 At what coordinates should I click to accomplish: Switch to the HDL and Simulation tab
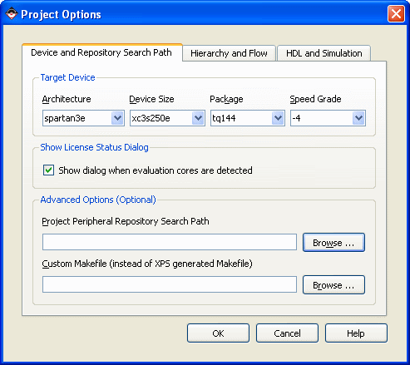(324, 53)
